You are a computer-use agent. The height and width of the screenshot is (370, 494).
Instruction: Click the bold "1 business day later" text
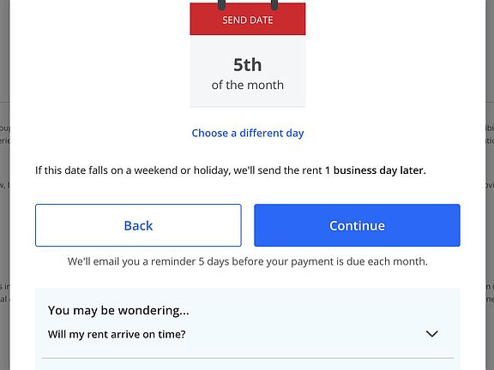click(x=376, y=170)
